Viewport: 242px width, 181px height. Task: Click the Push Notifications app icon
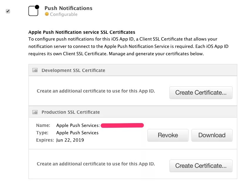(x=33, y=11)
